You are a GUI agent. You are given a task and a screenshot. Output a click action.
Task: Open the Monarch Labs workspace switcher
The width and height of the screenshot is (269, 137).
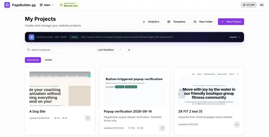coord(69,5)
